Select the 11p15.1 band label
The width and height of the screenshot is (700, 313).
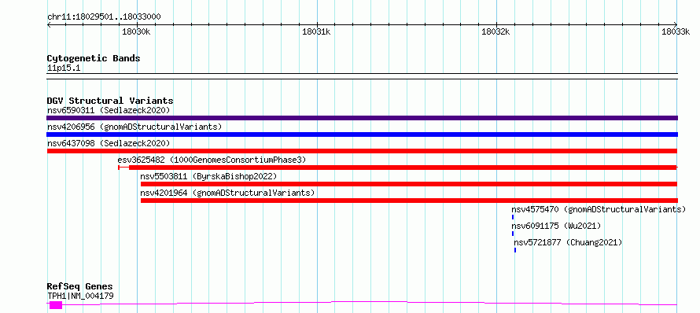pos(64,68)
